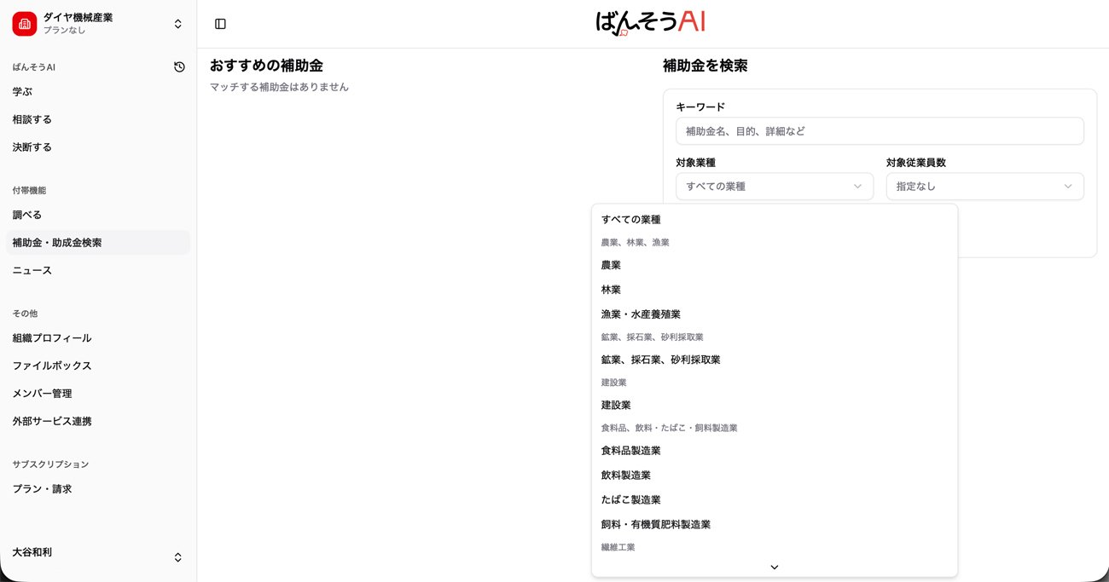Open the 対象従業員数 dropdown

pyautogui.click(x=984, y=186)
